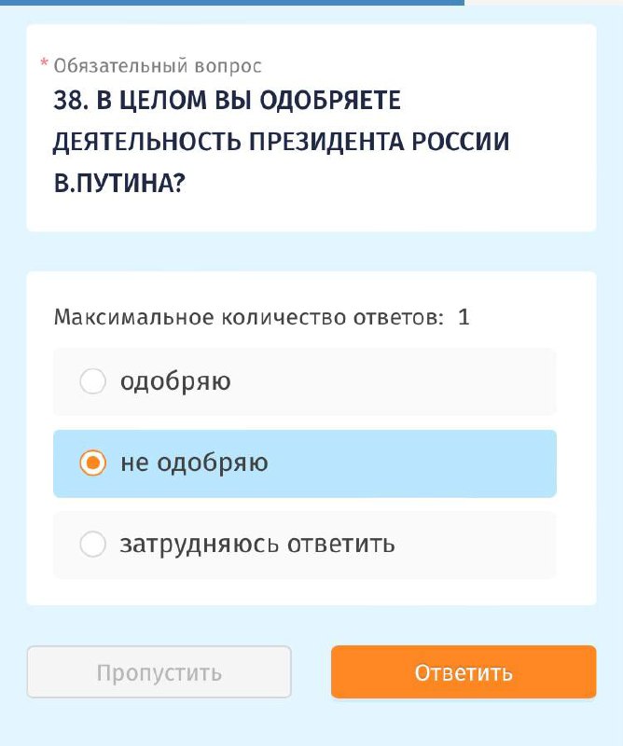The image size is (623, 746).
Task: Click empty space right of «одобряю» row
Action: [394, 381]
